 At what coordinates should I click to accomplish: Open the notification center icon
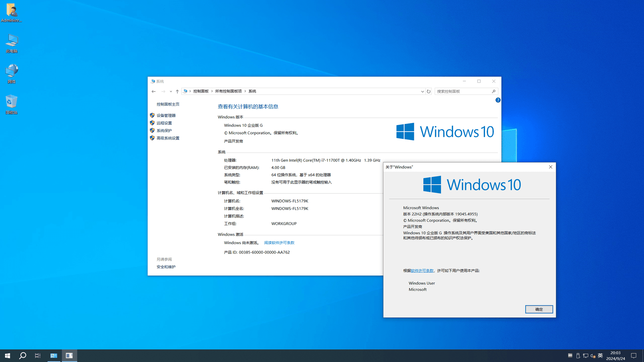pos(634,356)
